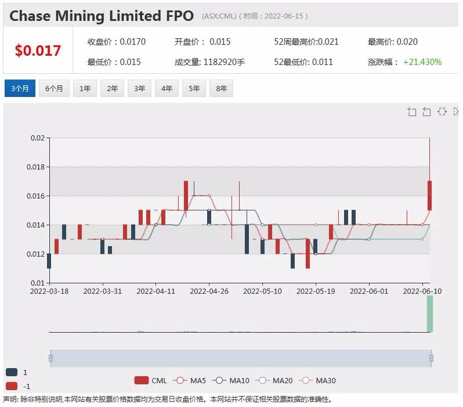Click the latest red candlestick on 2022-06-10
Viewport: 463px width, 407px height.
tap(429, 196)
